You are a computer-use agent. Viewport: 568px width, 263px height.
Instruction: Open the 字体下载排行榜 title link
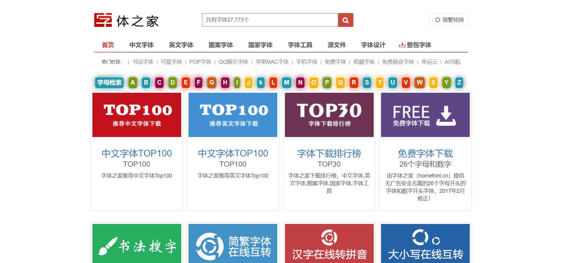point(329,153)
